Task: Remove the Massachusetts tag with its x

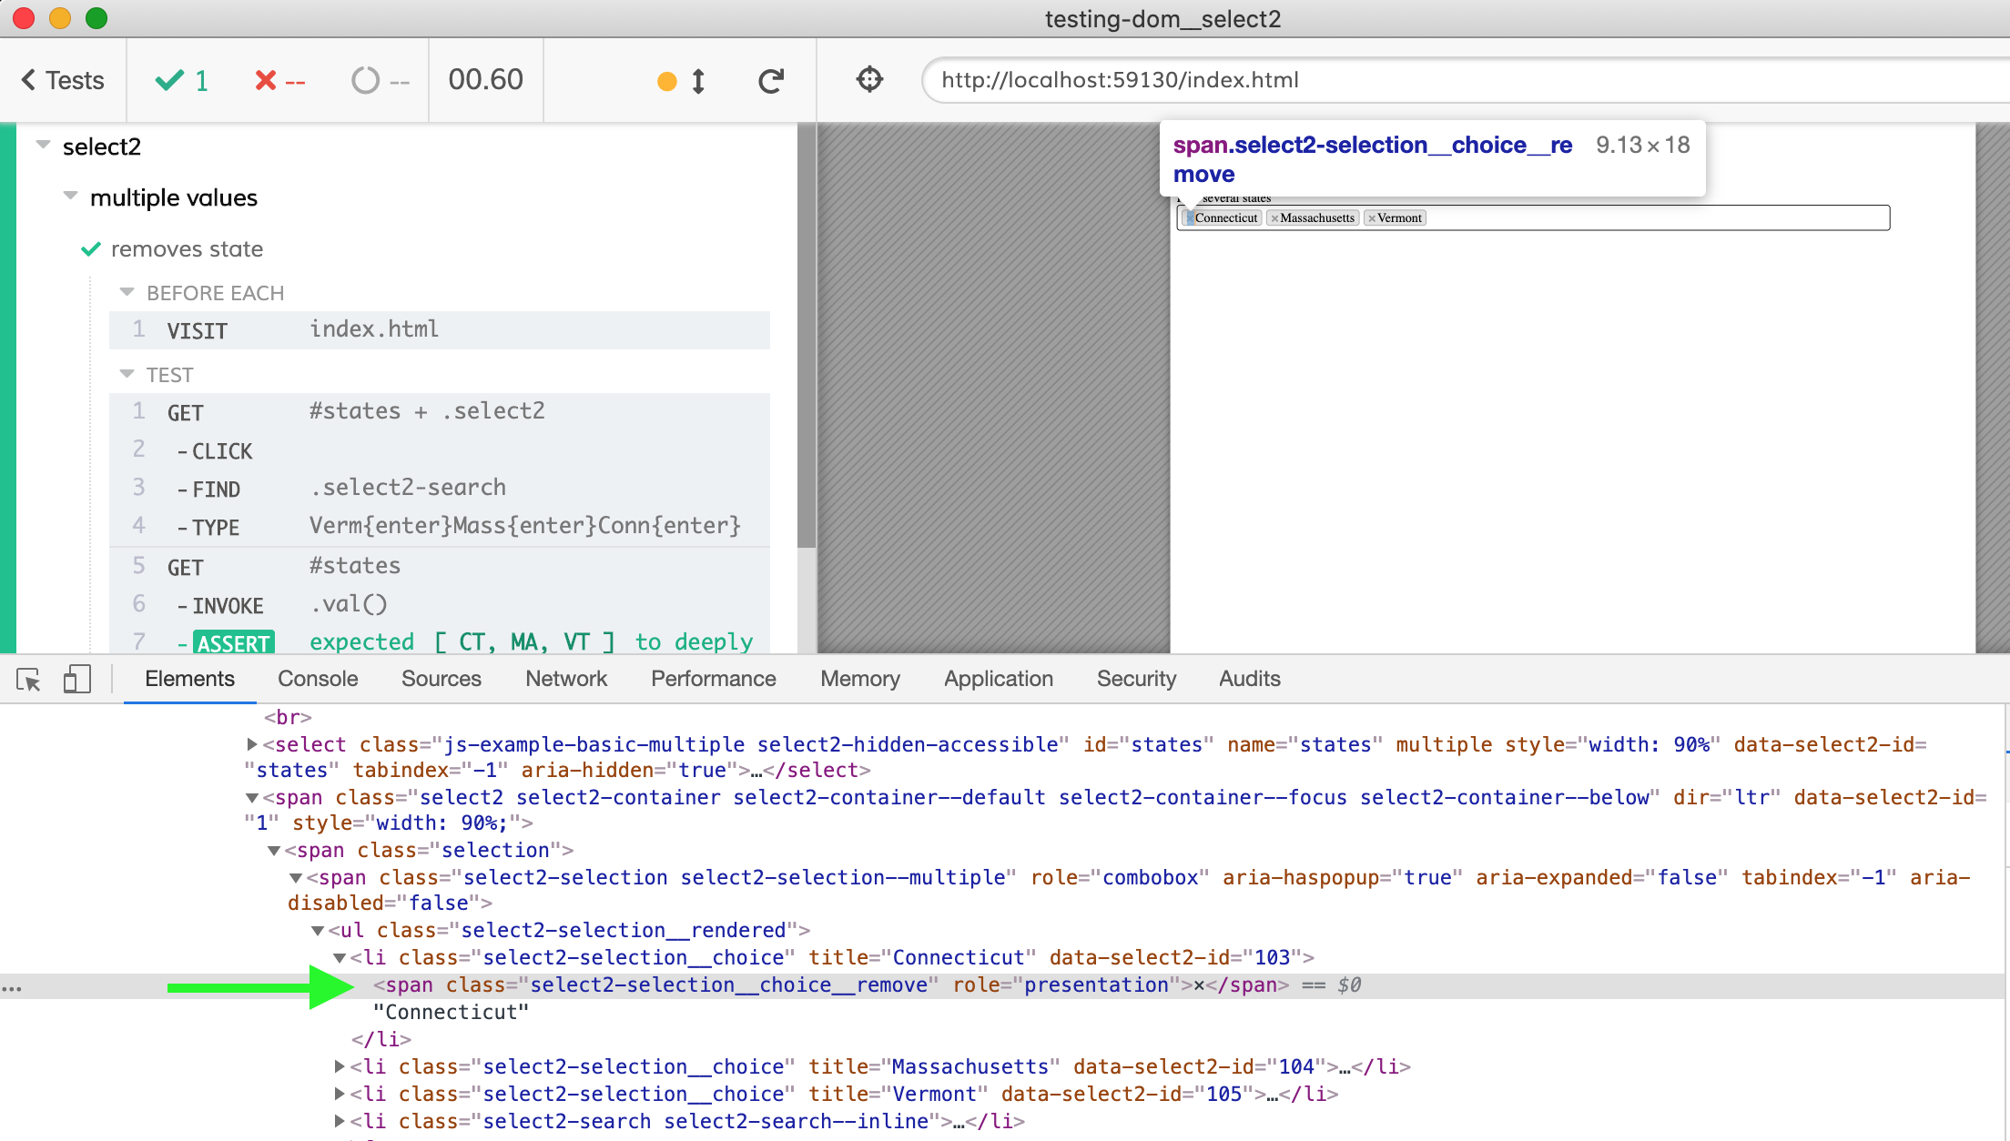Action: pyautogui.click(x=1274, y=218)
